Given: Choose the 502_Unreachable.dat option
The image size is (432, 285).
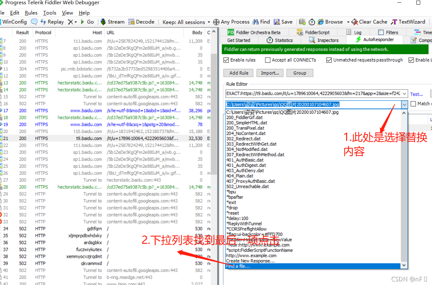Looking at the screenshot, I should click(313, 186).
